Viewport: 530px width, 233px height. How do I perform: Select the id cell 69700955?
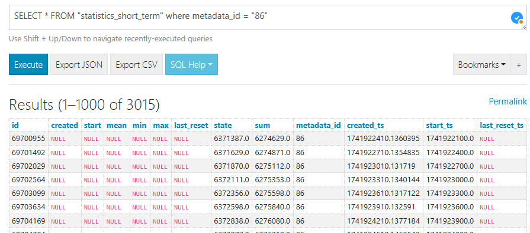(x=28, y=139)
